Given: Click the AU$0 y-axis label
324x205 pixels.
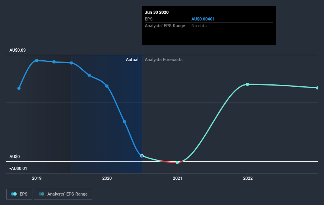Looking at the screenshot, I should point(15,157).
